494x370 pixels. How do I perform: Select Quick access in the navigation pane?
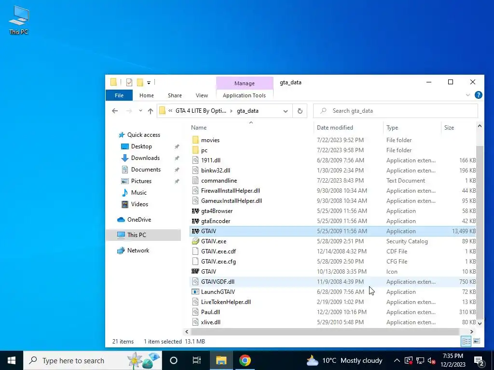pyautogui.click(x=144, y=135)
